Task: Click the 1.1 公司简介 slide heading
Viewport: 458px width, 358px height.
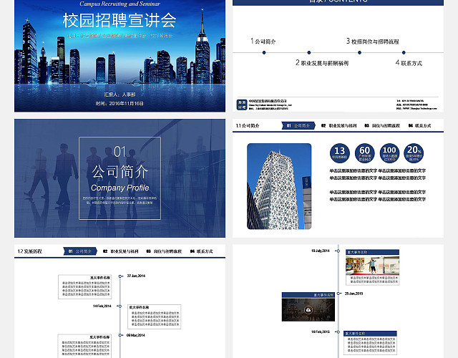Action: (248, 126)
